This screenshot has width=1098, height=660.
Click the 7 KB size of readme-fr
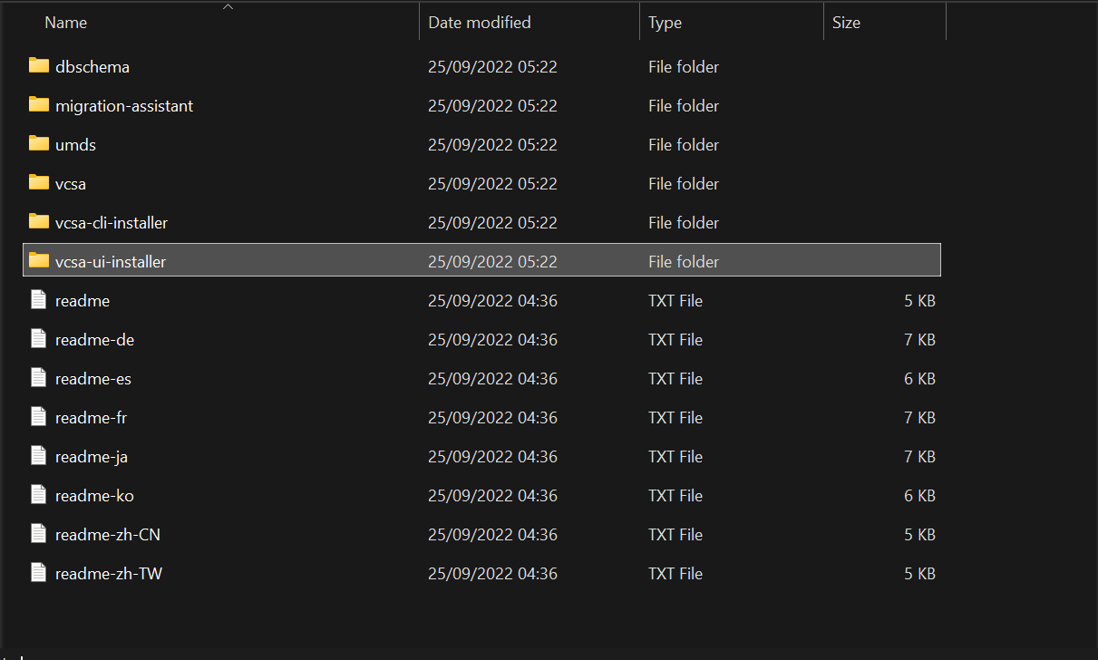coord(919,418)
